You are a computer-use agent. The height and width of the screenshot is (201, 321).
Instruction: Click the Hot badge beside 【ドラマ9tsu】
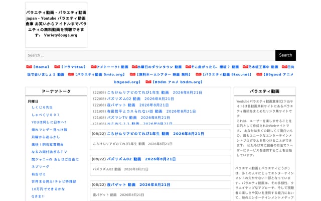point(57,67)
